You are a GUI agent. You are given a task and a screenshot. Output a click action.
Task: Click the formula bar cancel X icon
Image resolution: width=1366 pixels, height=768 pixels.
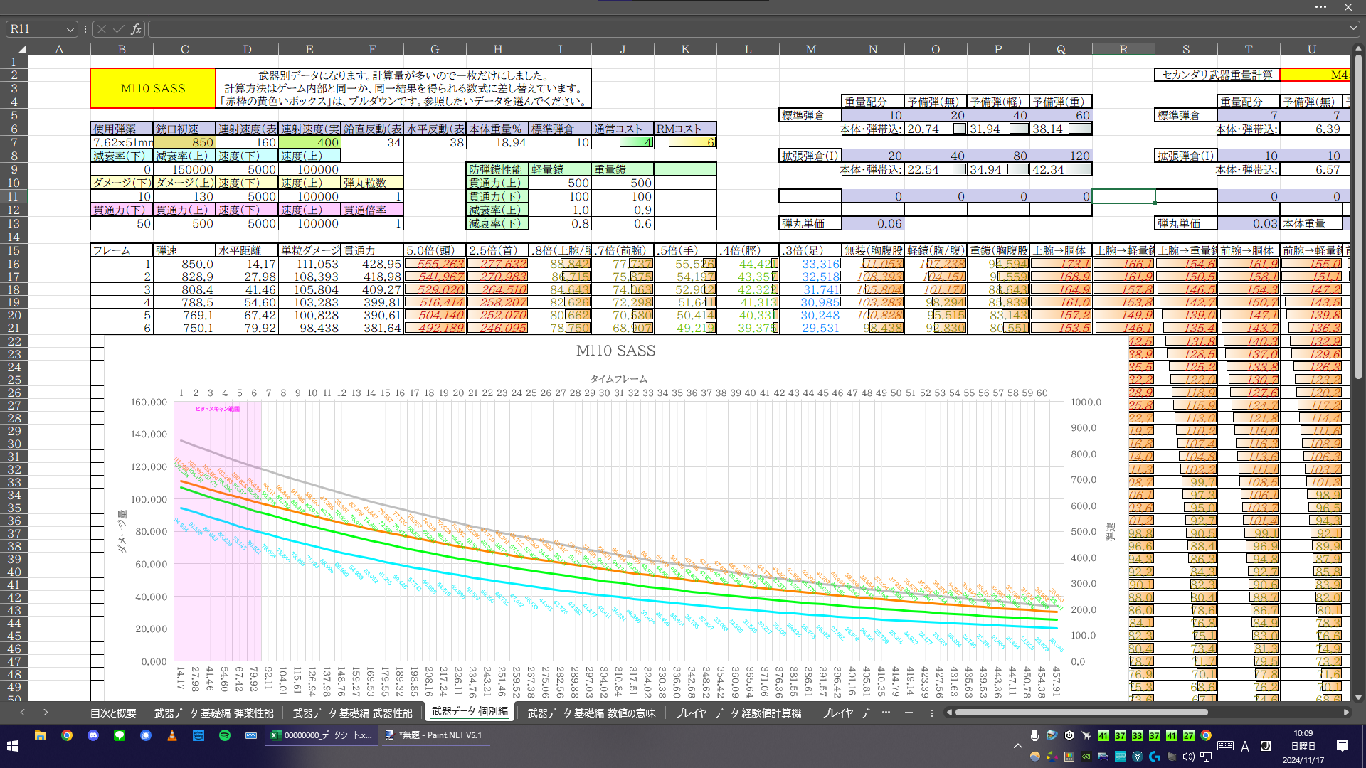coord(102,29)
